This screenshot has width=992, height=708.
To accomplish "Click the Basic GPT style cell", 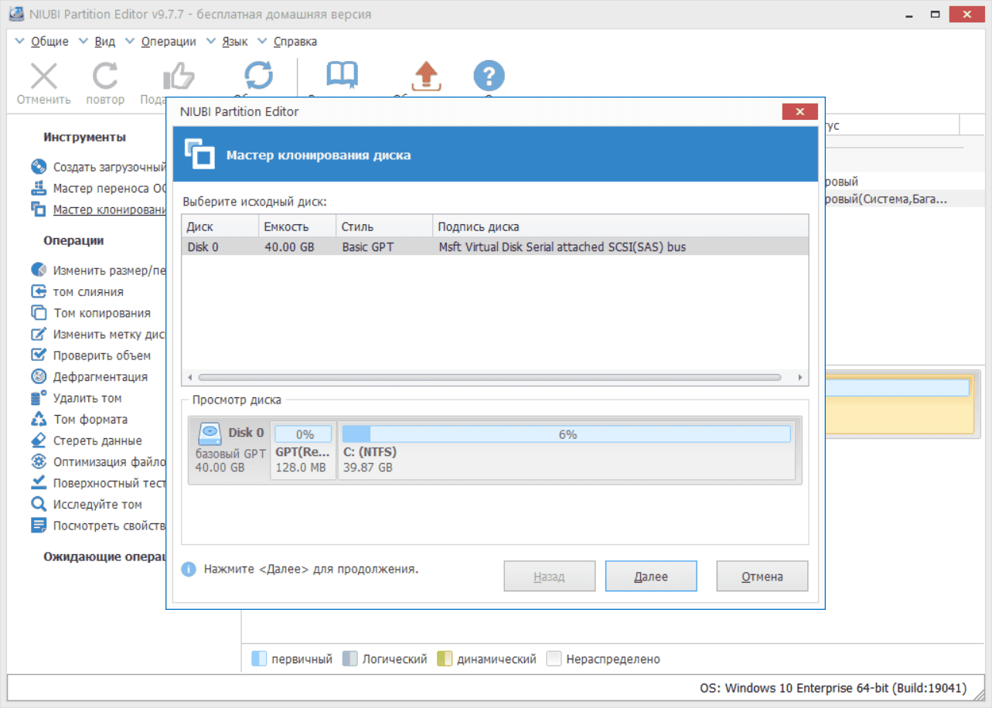I will [x=385, y=247].
